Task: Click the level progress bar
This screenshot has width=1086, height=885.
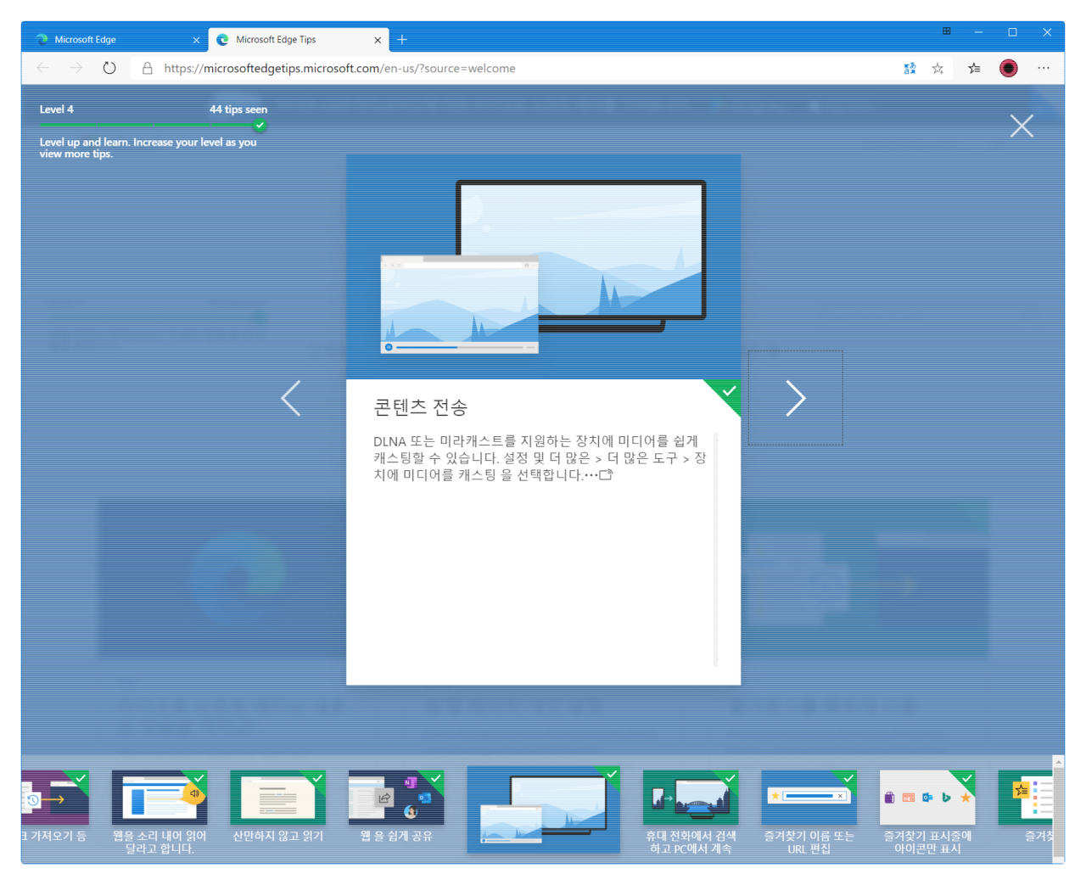Action: tap(153, 126)
